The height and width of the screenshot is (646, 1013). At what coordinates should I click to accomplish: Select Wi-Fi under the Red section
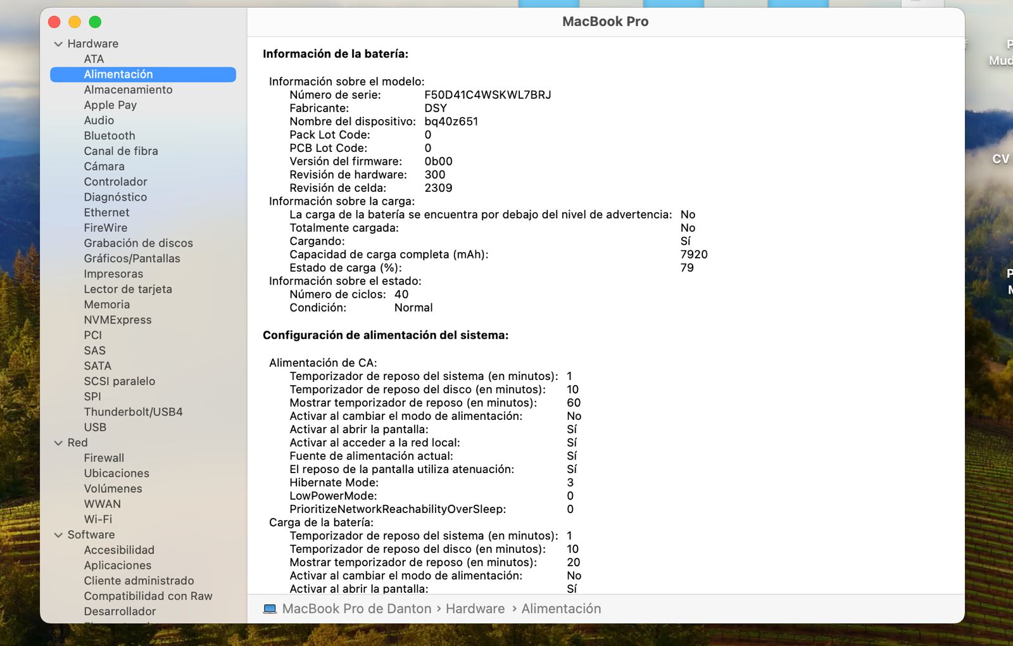[x=98, y=519]
